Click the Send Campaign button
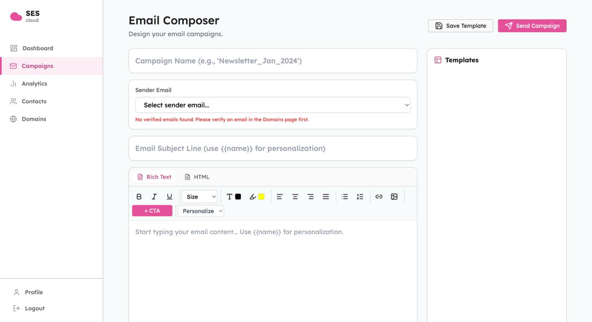592x322 pixels. pos(532,25)
